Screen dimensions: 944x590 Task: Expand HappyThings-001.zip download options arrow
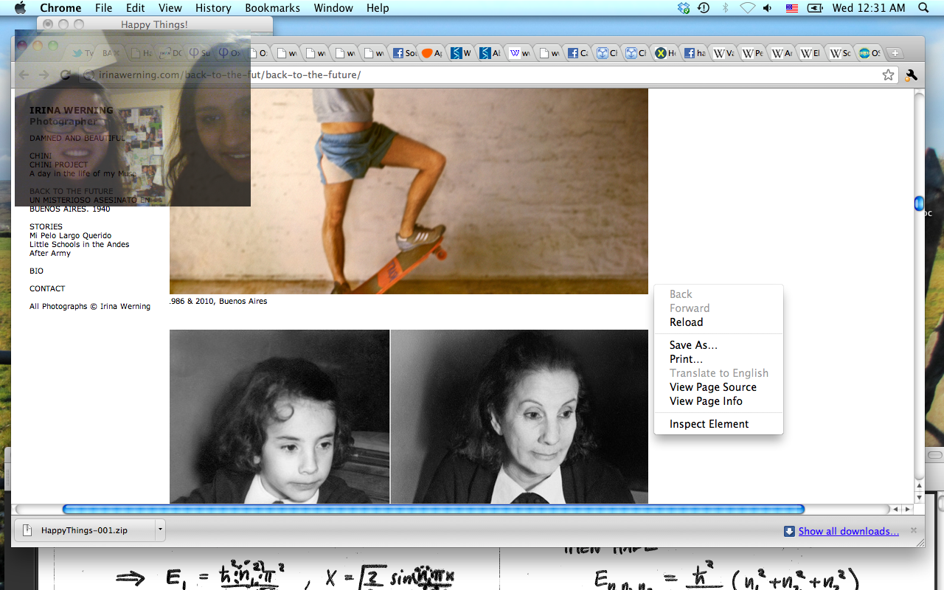click(159, 530)
